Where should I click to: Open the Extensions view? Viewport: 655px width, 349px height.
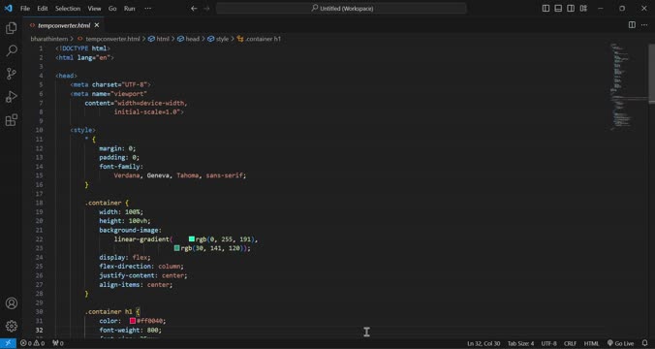pyautogui.click(x=12, y=120)
